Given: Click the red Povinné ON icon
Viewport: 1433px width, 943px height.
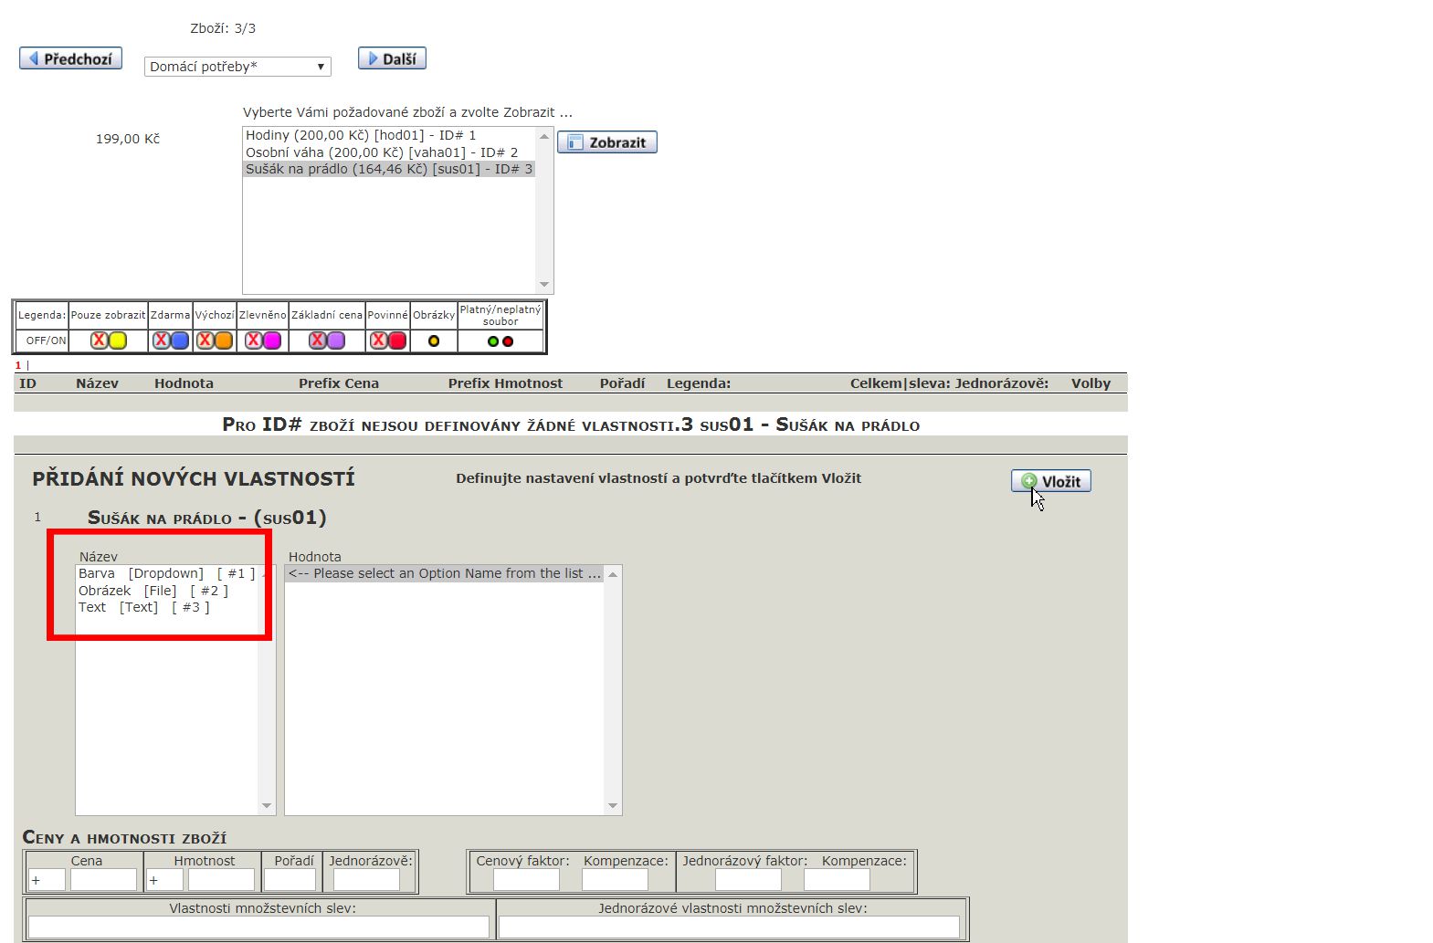Looking at the screenshot, I should [x=397, y=341].
